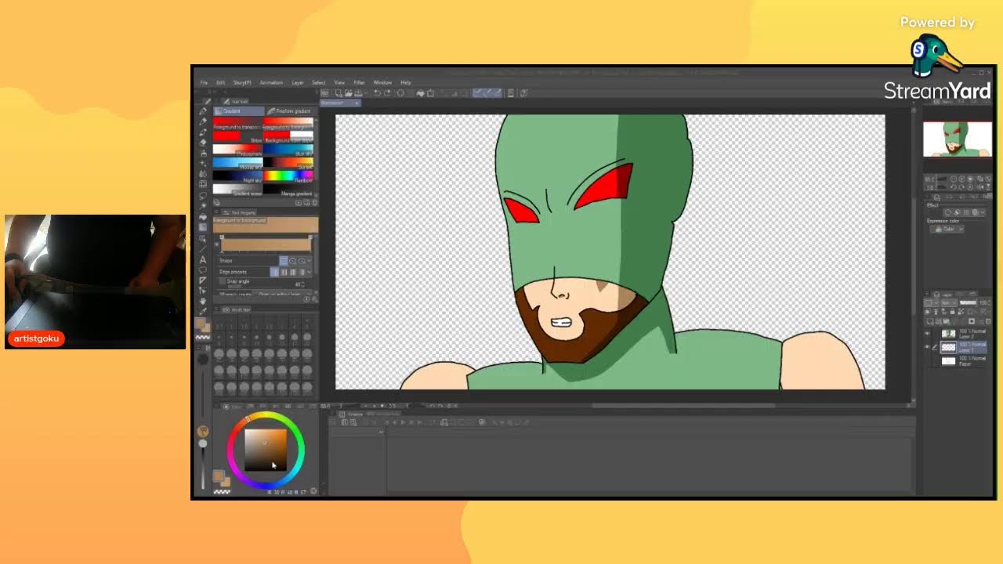The height and width of the screenshot is (564, 1003).
Task: Open the Shape options dropdown arrow
Action: pyautogui.click(x=310, y=261)
